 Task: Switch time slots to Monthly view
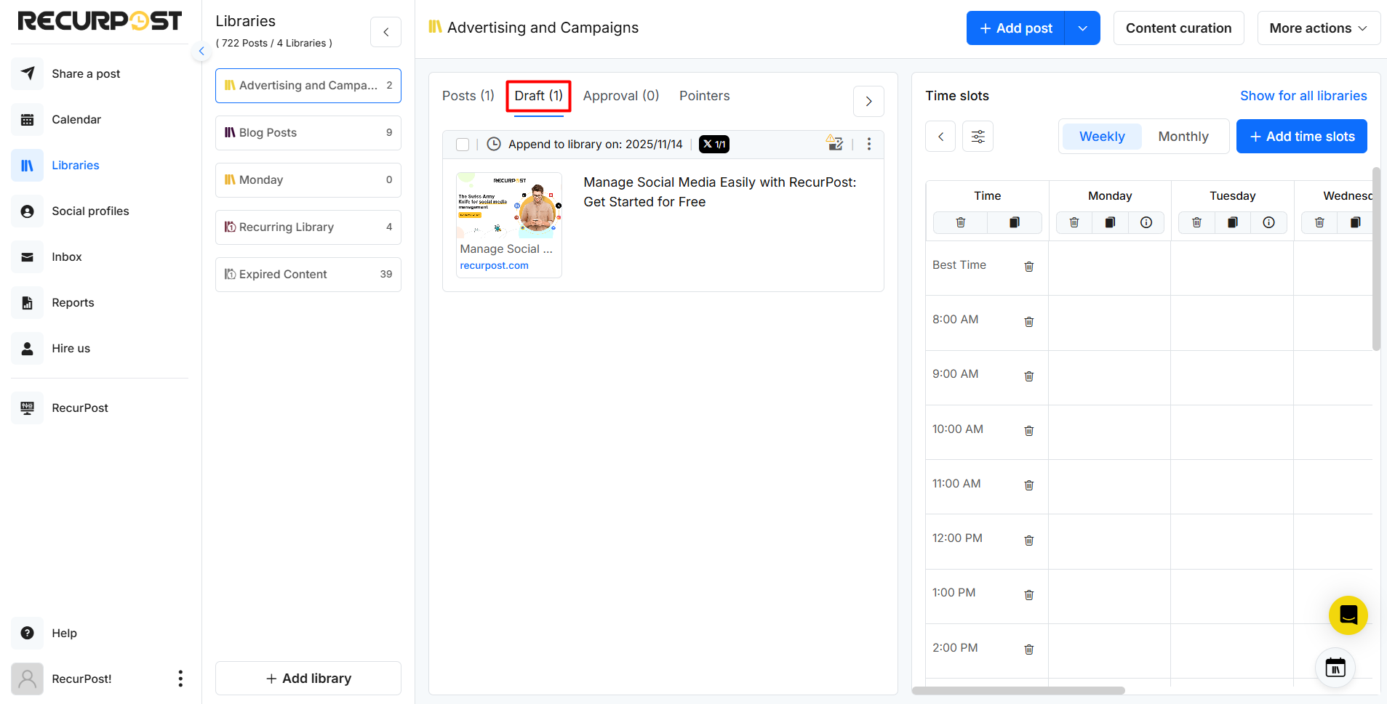tap(1183, 137)
